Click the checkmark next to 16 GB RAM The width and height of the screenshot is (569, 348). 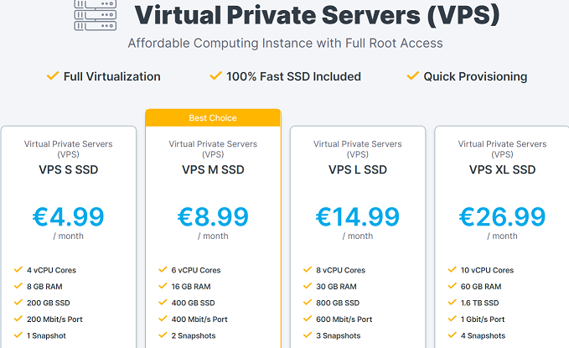click(x=163, y=286)
